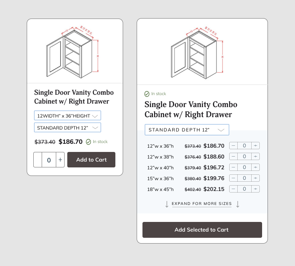Open Standard Depth dropdown in right card

[187, 130]
